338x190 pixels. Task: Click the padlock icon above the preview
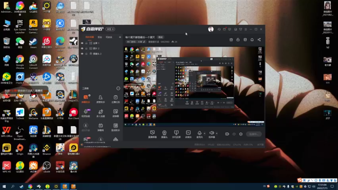238,40
